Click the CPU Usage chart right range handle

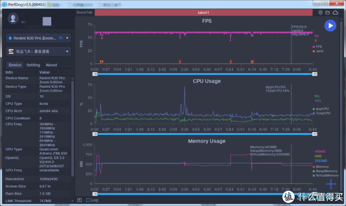point(315,134)
